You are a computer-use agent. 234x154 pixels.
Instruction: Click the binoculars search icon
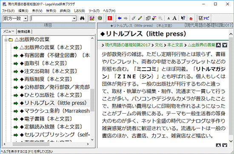pyautogui.click(x=82, y=18)
